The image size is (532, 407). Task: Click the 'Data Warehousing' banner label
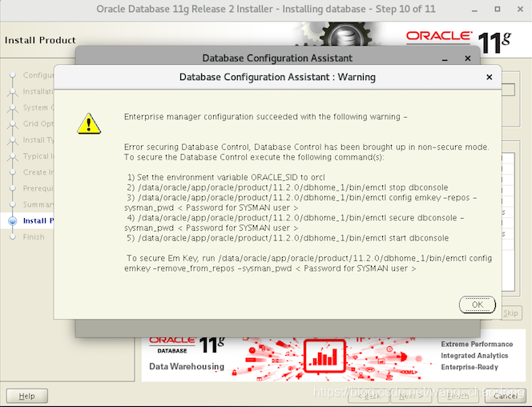tap(187, 367)
